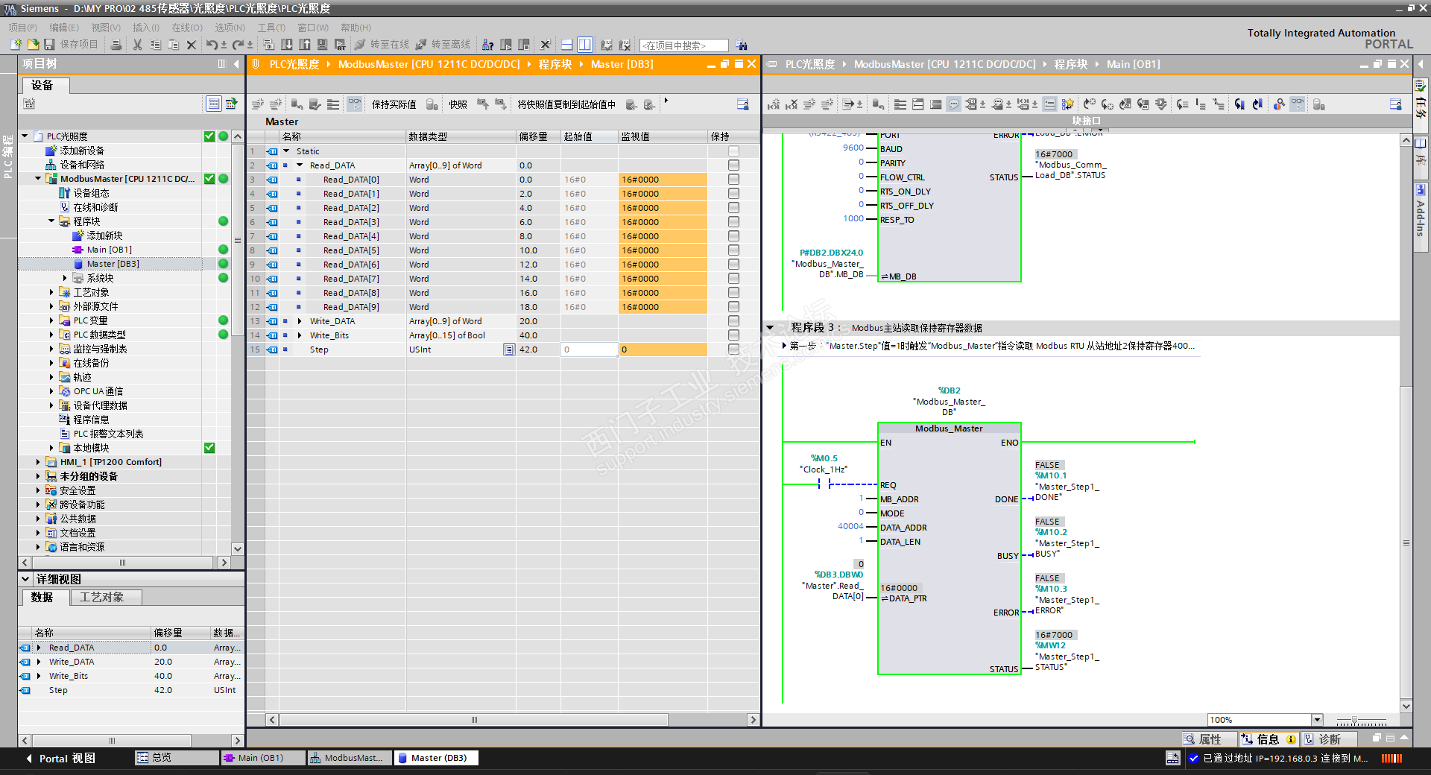This screenshot has height=775, width=1431.
Task: Expand the Write_DATA array row
Action: click(x=300, y=321)
